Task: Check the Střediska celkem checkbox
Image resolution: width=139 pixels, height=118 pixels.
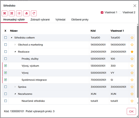Action: point(6,37)
